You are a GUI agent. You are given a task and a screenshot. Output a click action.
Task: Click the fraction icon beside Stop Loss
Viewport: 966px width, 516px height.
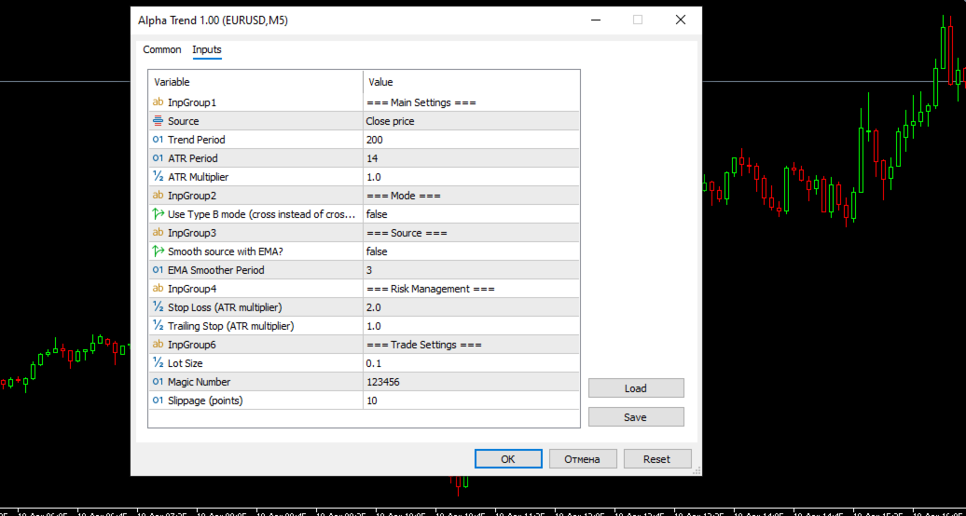pyautogui.click(x=158, y=306)
